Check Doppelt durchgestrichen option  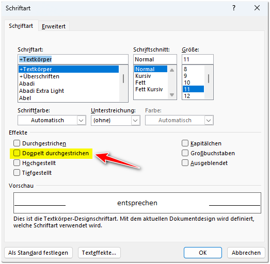tap(17, 153)
